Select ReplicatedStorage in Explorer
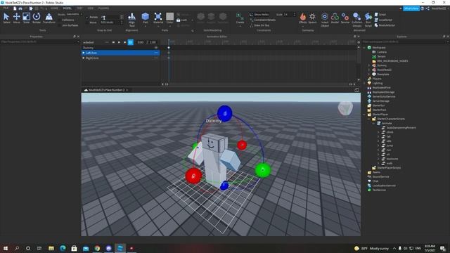The height and width of the screenshot is (253, 450). pyautogui.click(x=383, y=92)
